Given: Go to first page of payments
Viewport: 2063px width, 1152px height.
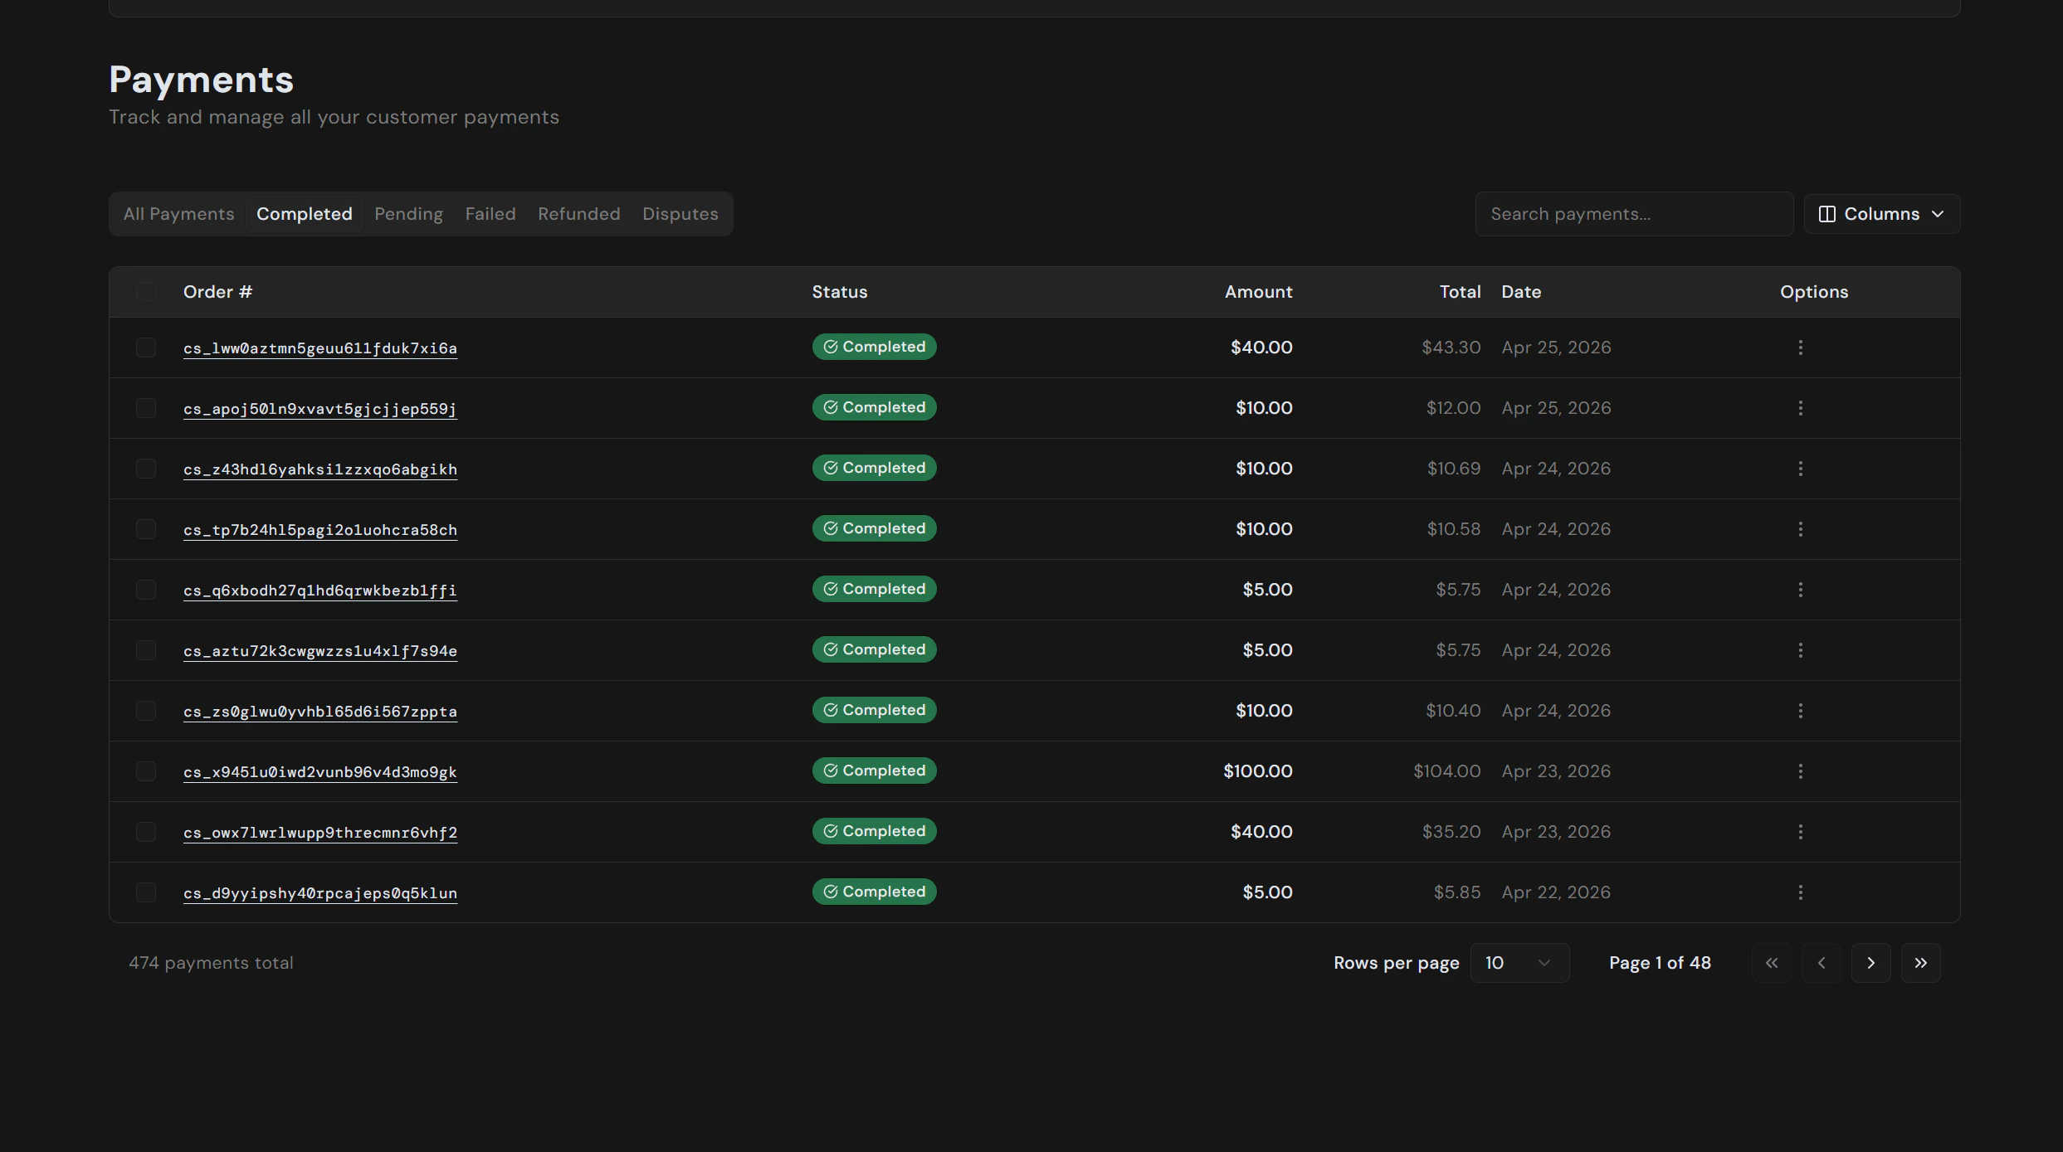Looking at the screenshot, I should (1772, 963).
